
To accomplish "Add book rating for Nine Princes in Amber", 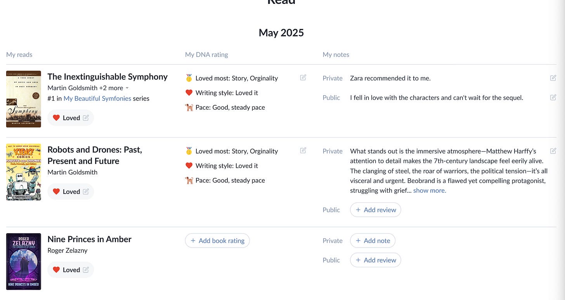I will [x=217, y=241].
